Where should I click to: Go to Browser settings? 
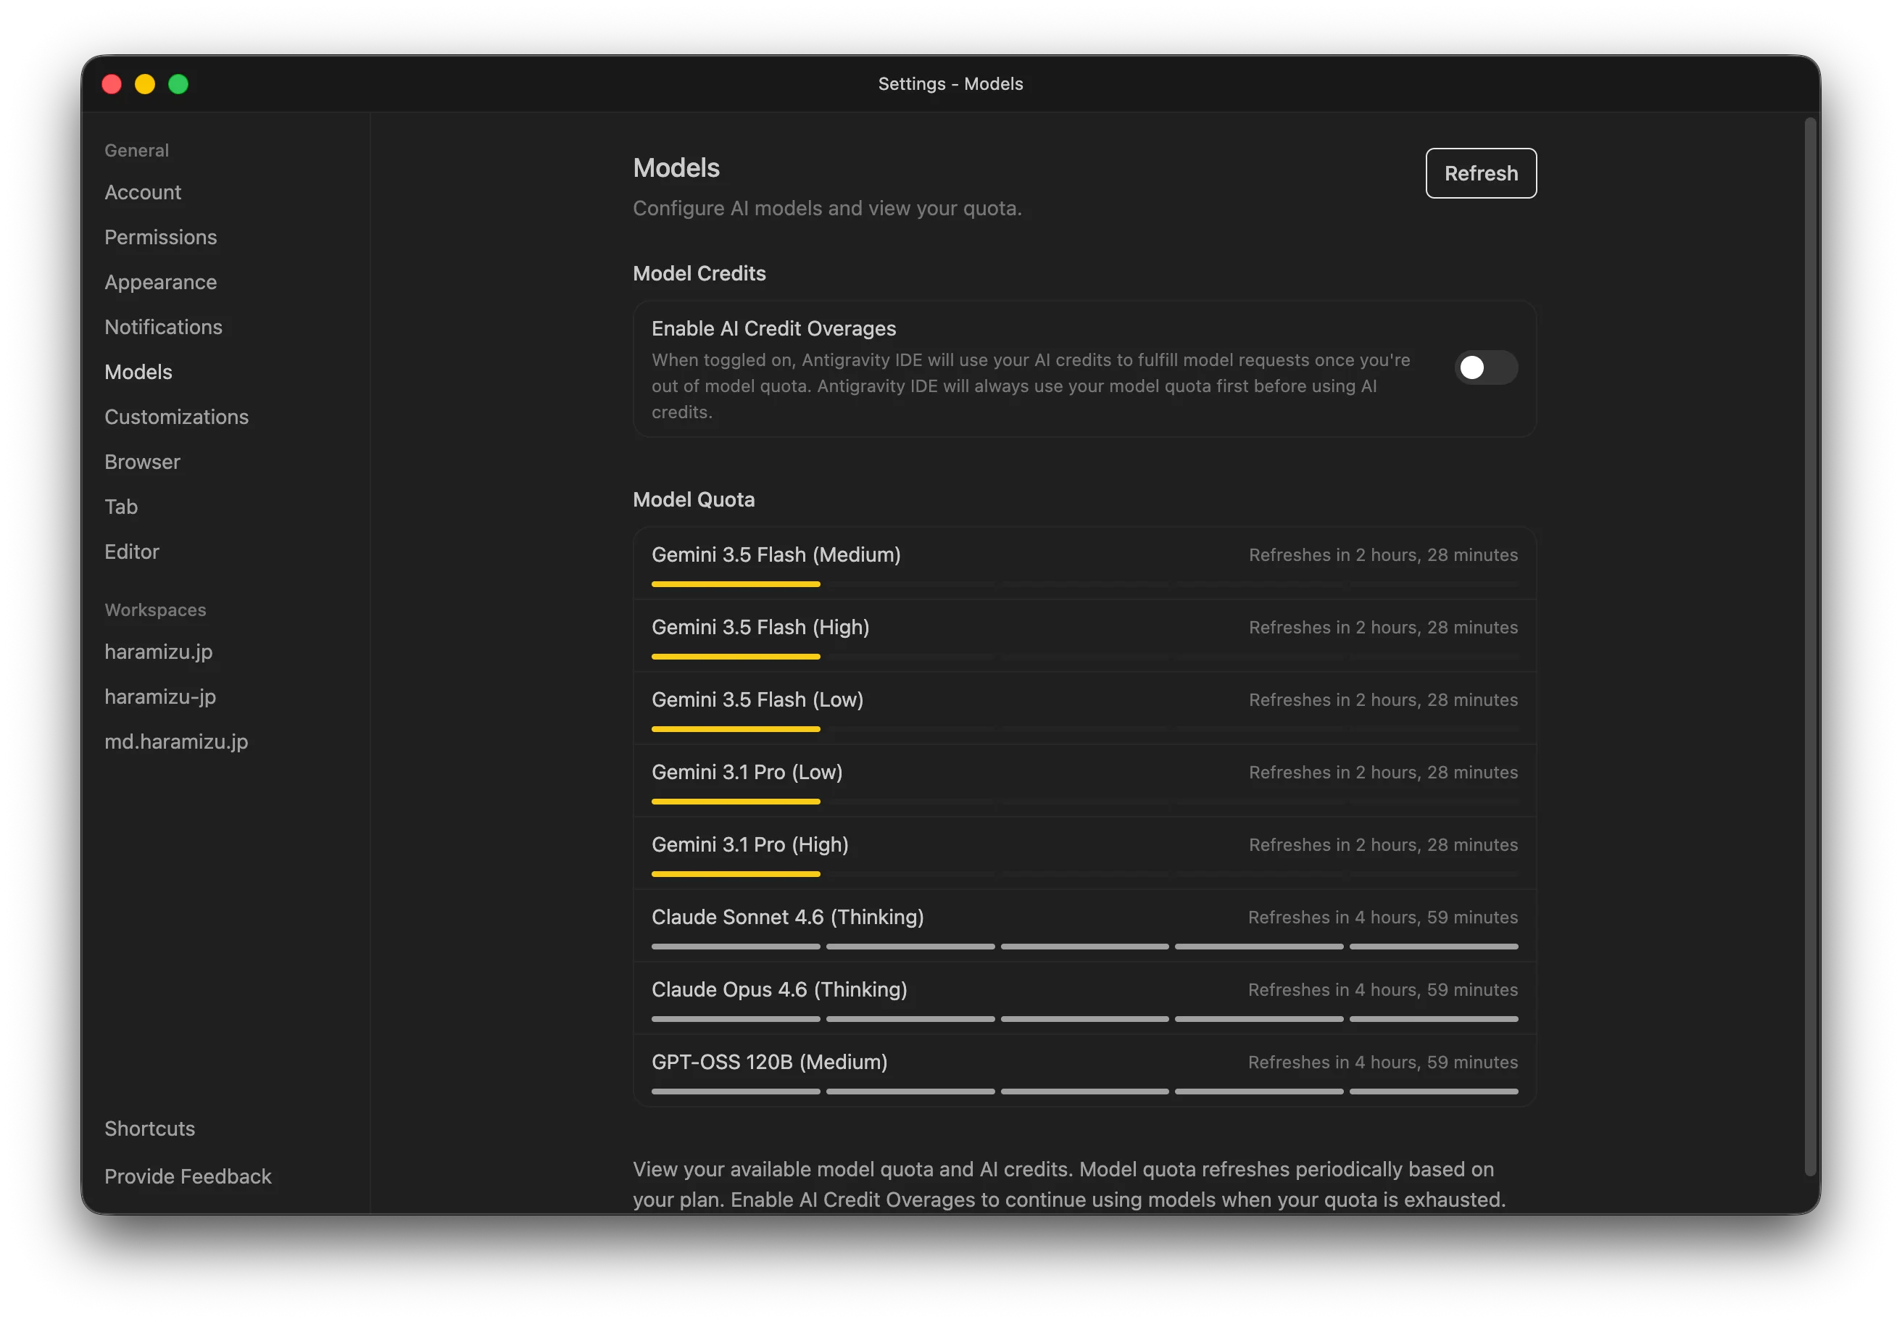tap(143, 462)
